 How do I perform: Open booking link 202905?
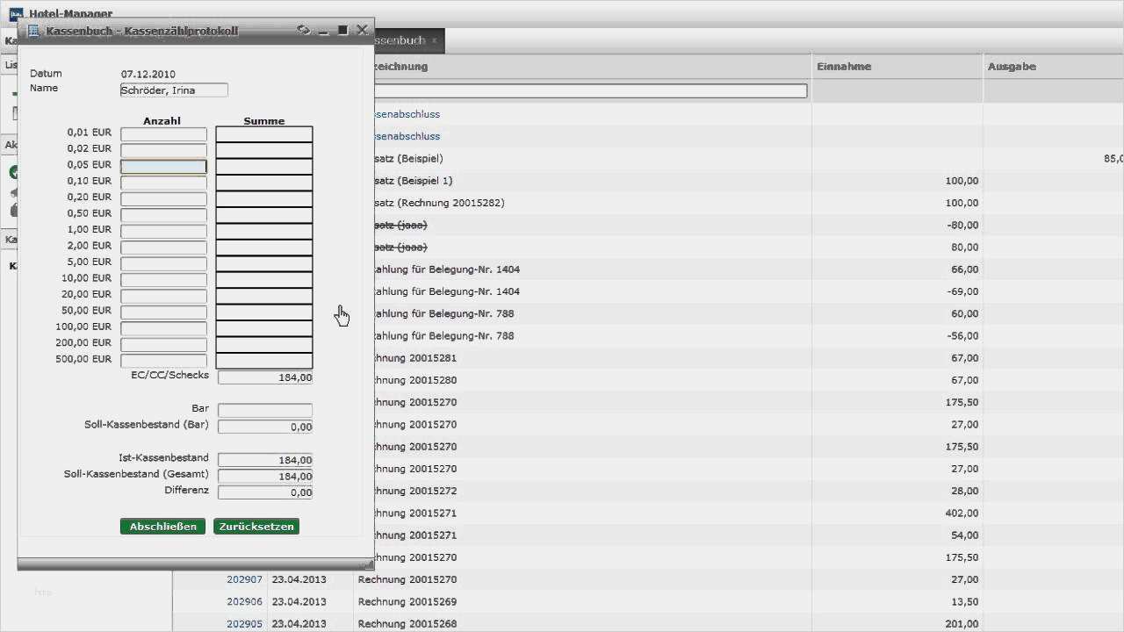point(244,624)
